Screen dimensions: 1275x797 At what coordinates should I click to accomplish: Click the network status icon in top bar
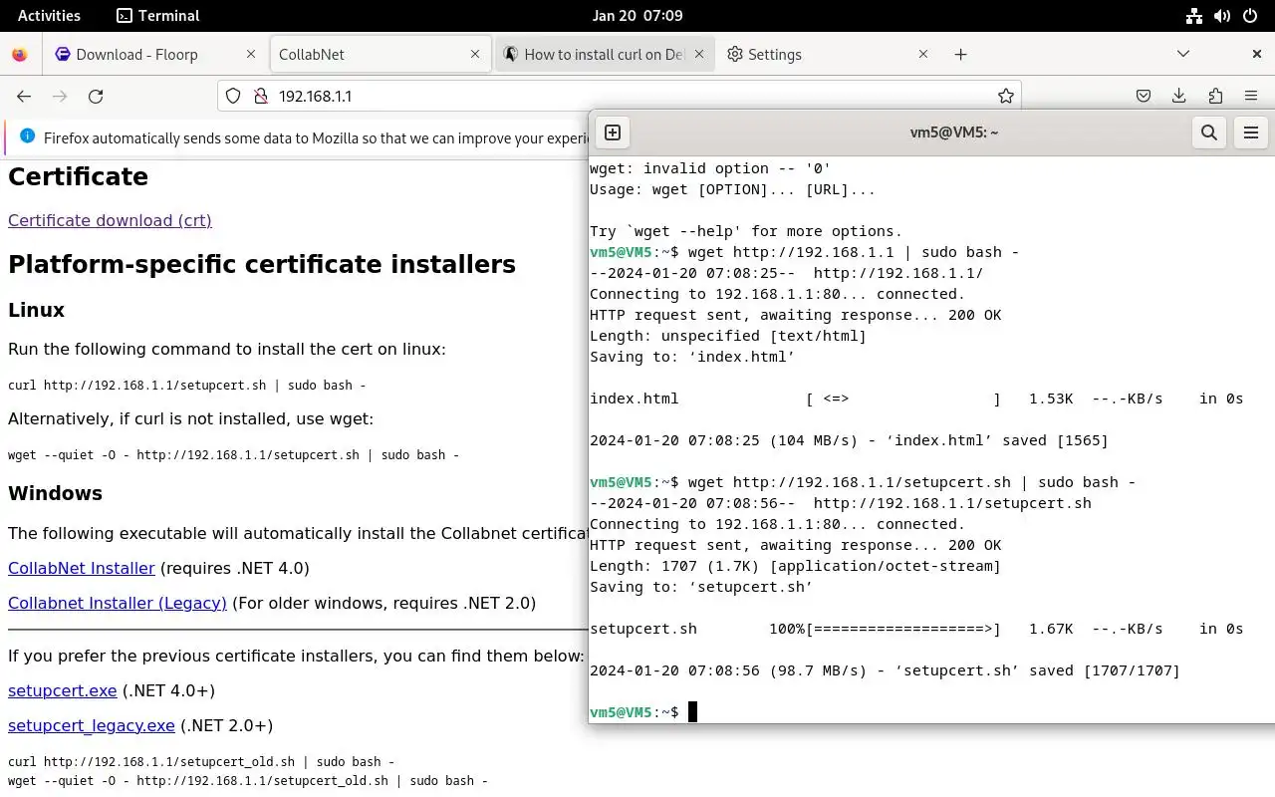1194,16
